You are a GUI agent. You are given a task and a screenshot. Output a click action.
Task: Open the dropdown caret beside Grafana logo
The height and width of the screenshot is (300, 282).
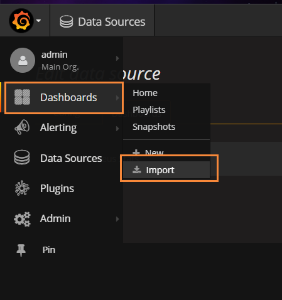coord(38,21)
